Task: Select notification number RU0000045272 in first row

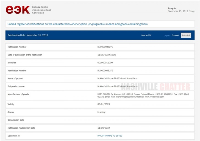Action: (105, 47)
